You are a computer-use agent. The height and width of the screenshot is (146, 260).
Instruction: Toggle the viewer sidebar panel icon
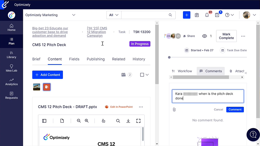44,121
